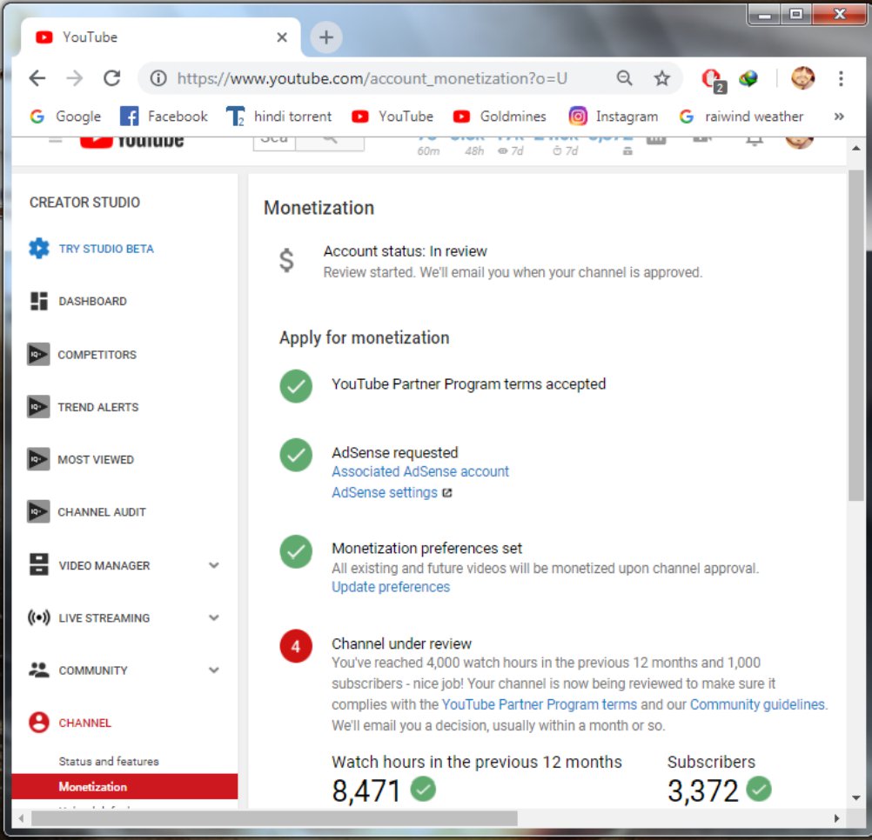Go forward with the browser forward arrow
872x840 pixels.
click(x=75, y=78)
